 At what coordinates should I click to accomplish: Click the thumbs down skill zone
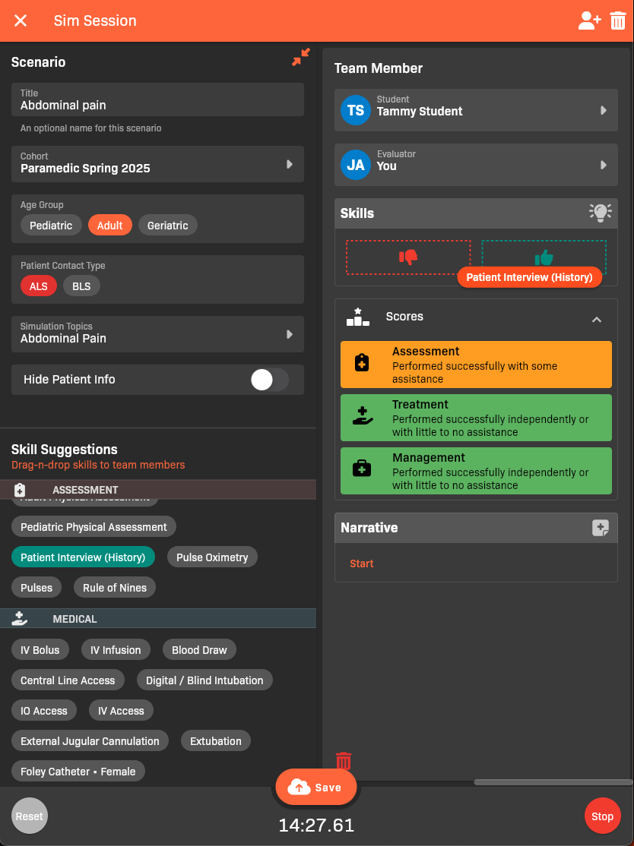[x=408, y=257]
